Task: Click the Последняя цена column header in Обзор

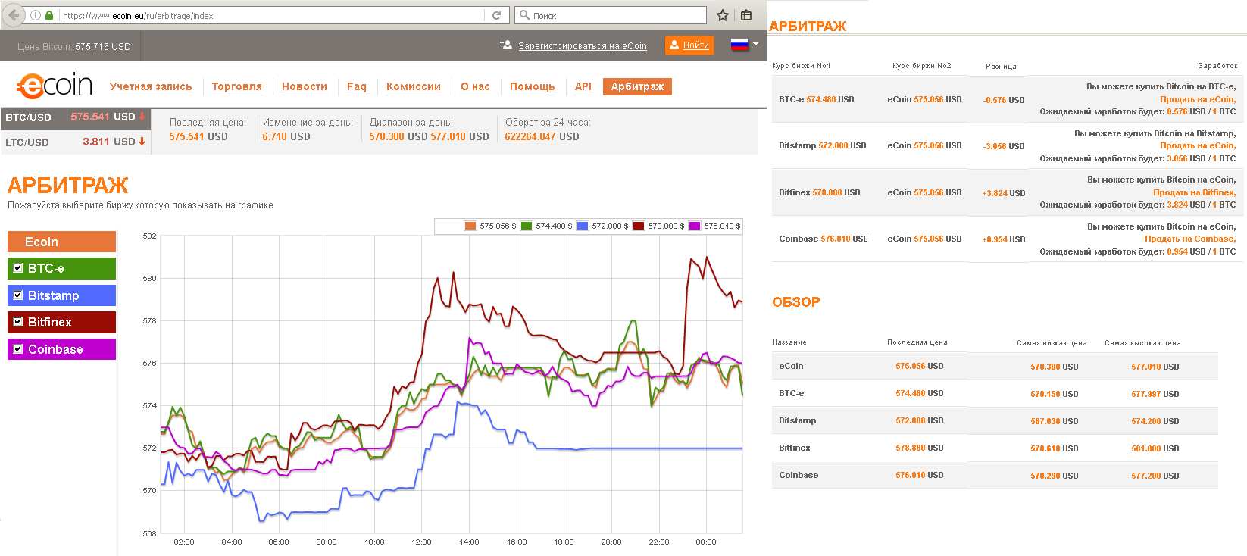Action: coord(917,342)
